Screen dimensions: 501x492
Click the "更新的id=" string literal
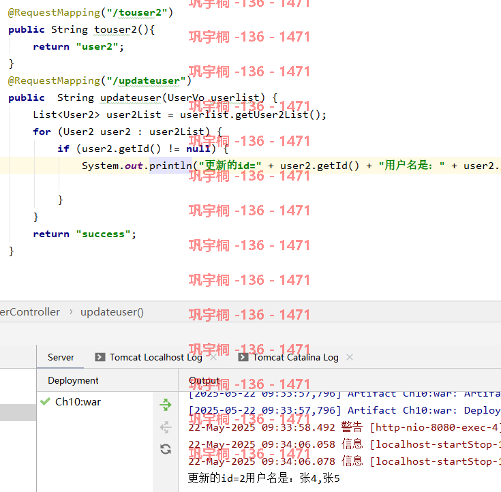coord(230,166)
